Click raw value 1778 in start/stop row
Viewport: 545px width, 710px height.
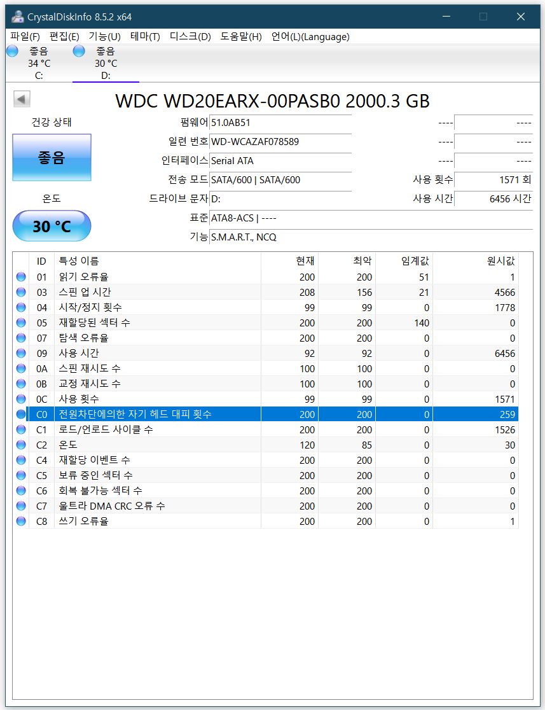coord(505,308)
